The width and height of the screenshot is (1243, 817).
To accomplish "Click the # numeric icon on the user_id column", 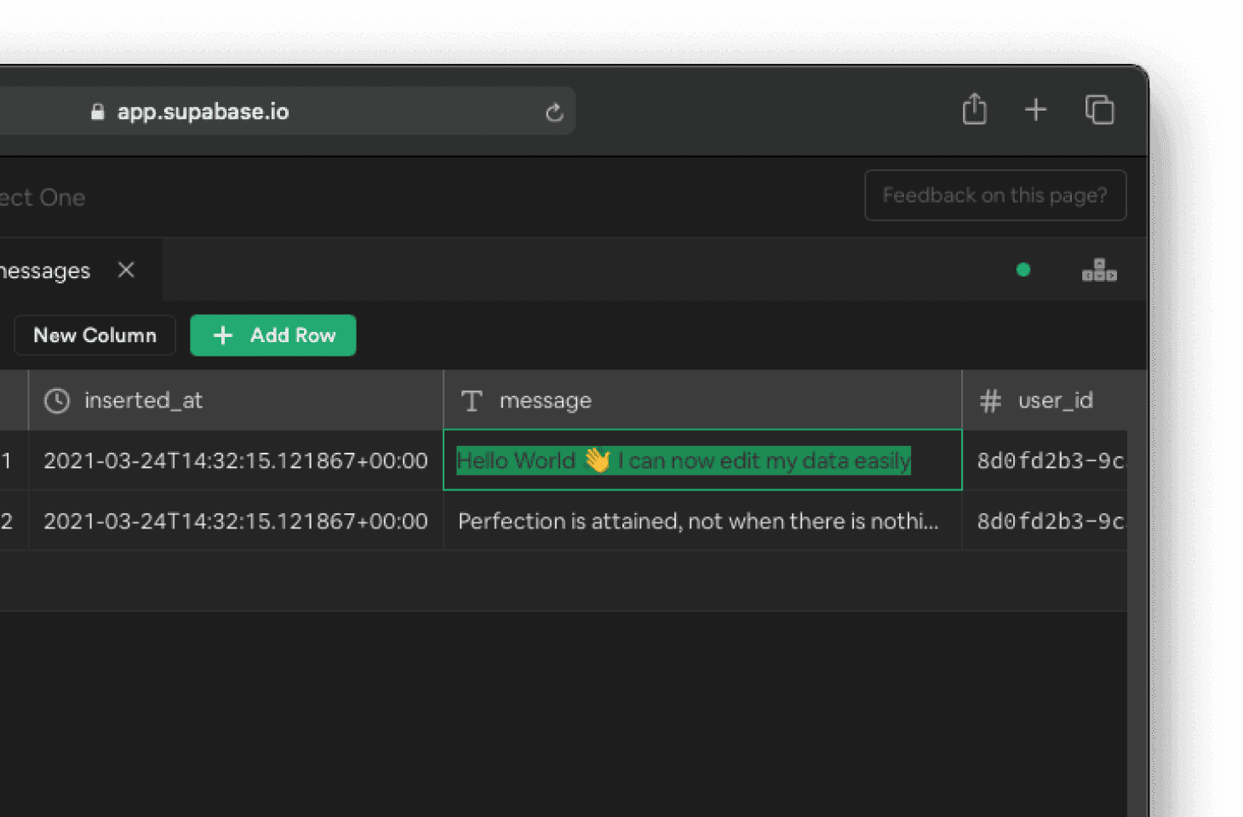I will pyautogui.click(x=990, y=400).
